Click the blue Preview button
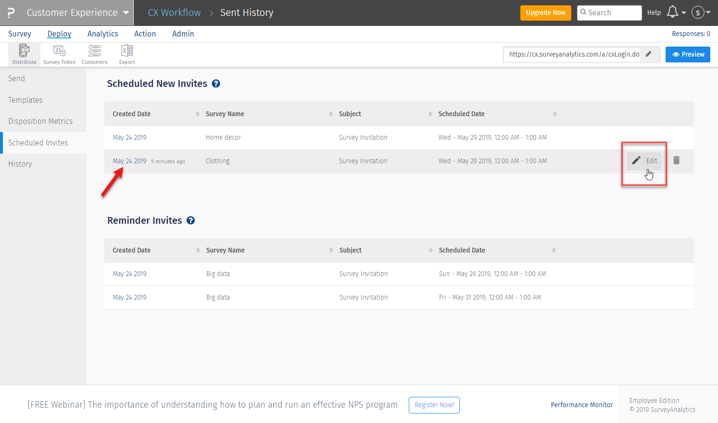 click(688, 54)
